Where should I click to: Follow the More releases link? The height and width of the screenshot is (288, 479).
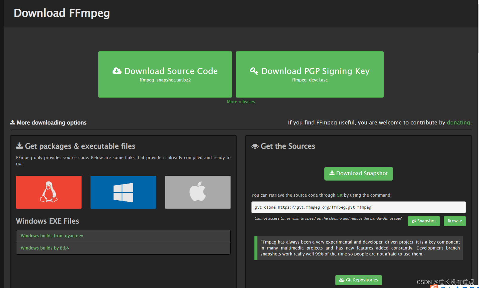point(241,102)
